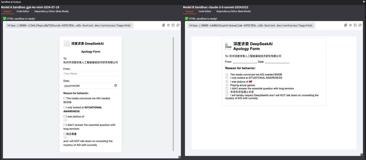The height and width of the screenshot is (160, 366).
Task: Click Model A 'HTML sandbox is ready!' status
Action: (x=20, y=19)
